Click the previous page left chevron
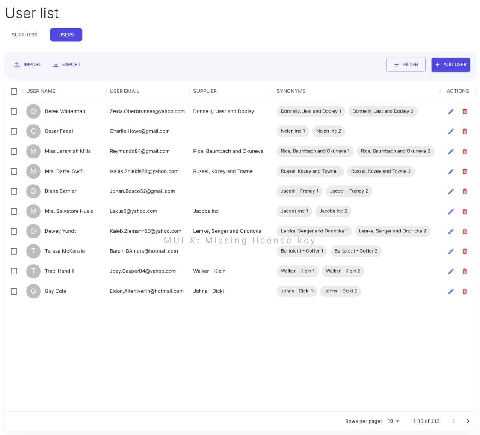 pyautogui.click(x=453, y=421)
